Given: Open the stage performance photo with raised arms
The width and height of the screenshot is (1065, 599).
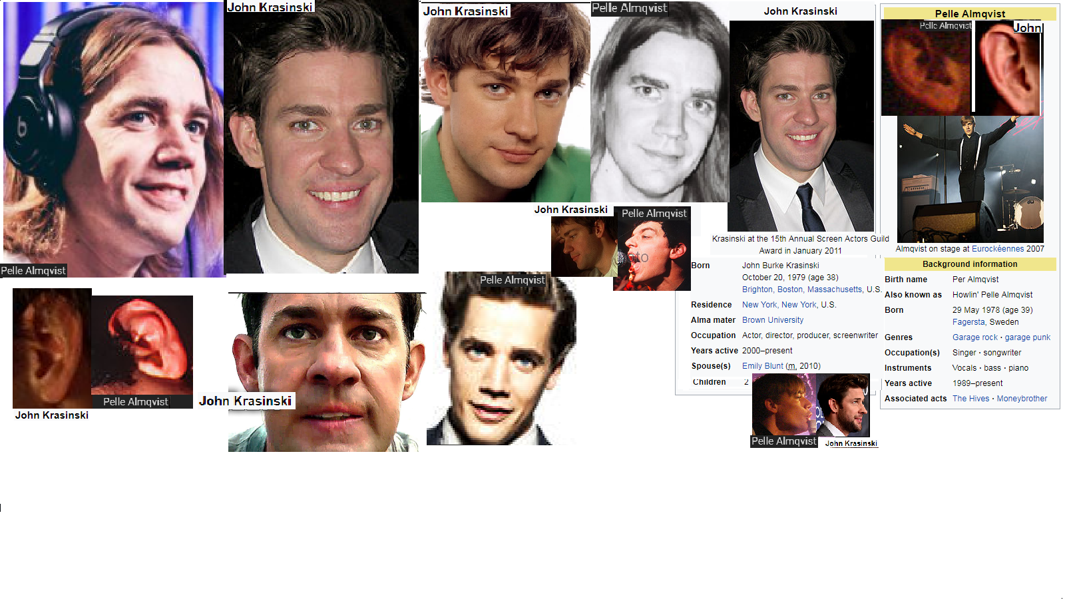Looking at the screenshot, I should (x=970, y=180).
